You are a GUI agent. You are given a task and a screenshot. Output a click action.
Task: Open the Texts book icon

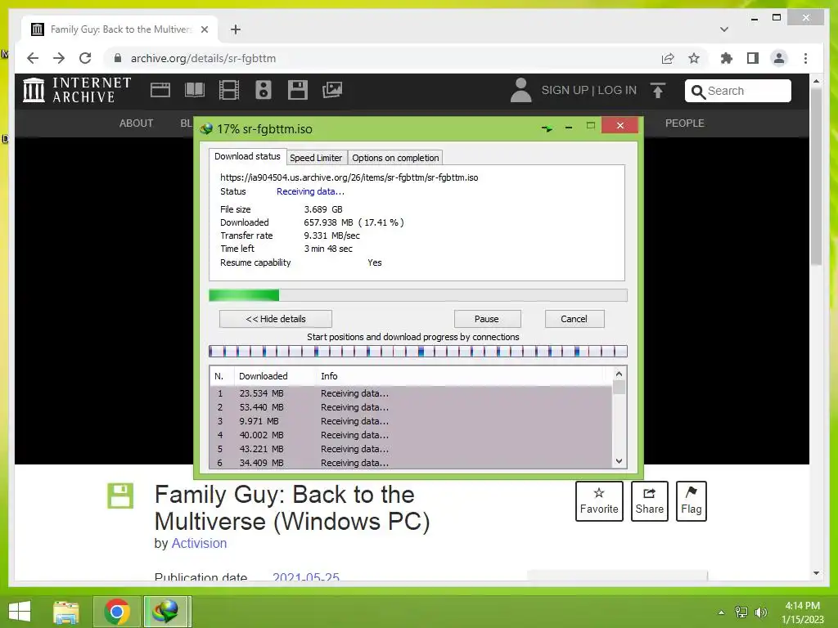pos(195,90)
